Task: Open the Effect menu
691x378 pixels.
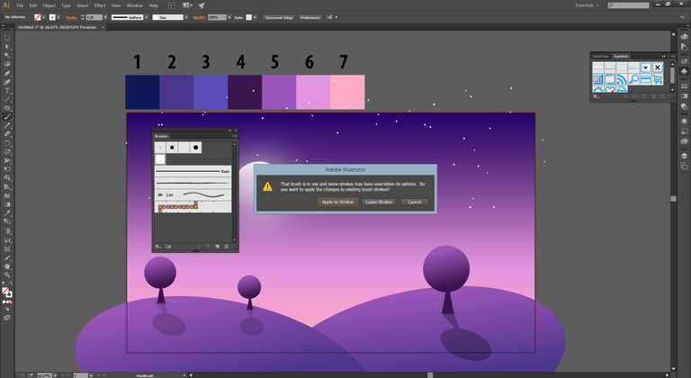Action: tap(100, 5)
